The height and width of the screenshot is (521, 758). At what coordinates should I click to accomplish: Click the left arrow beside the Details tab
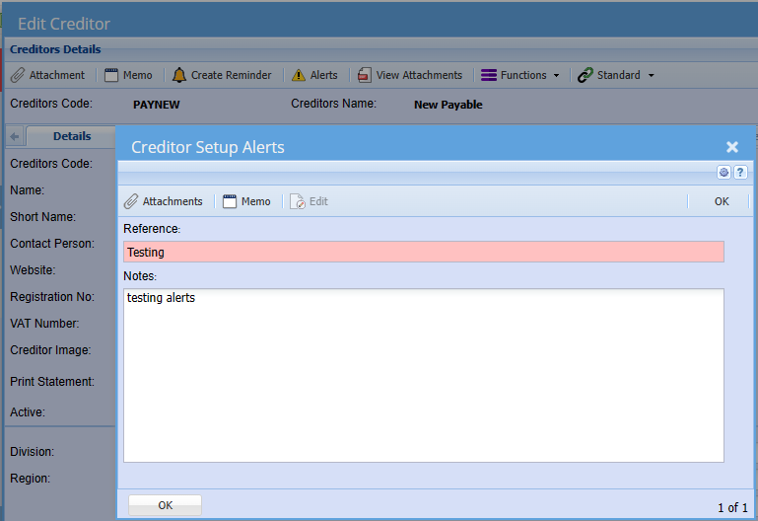(x=15, y=137)
